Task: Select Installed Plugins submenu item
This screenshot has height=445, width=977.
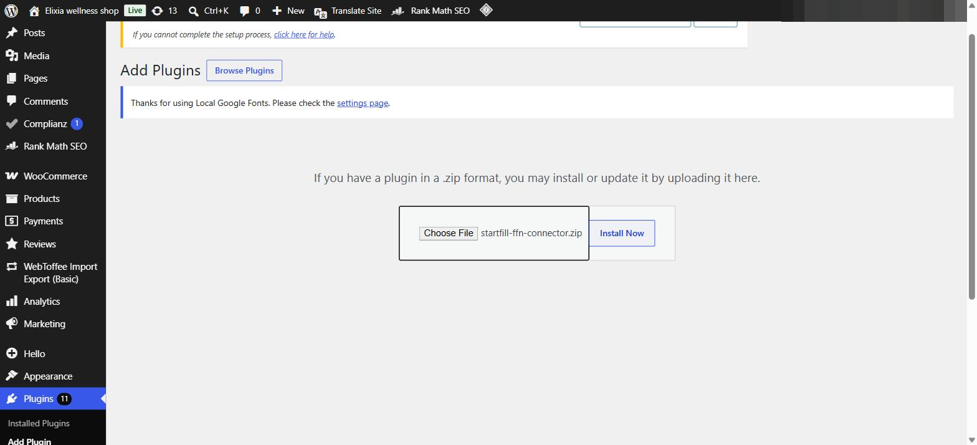Action: (39, 423)
